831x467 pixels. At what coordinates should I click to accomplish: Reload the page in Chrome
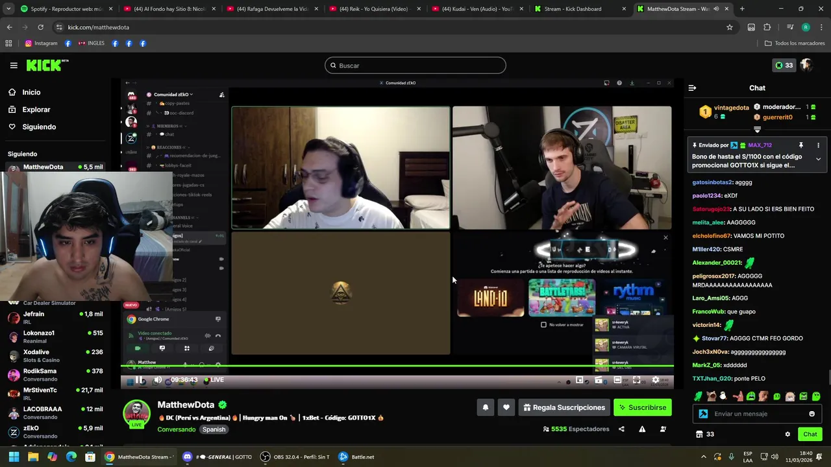(40, 27)
